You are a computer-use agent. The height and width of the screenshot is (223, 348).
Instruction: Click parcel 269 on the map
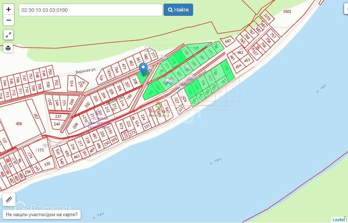click(72, 102)
